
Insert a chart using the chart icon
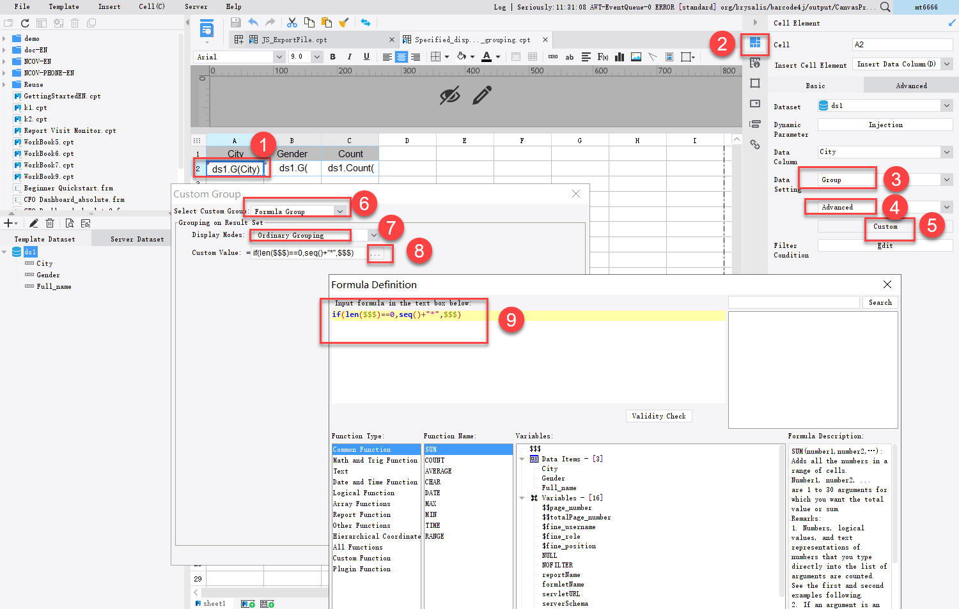619,56
